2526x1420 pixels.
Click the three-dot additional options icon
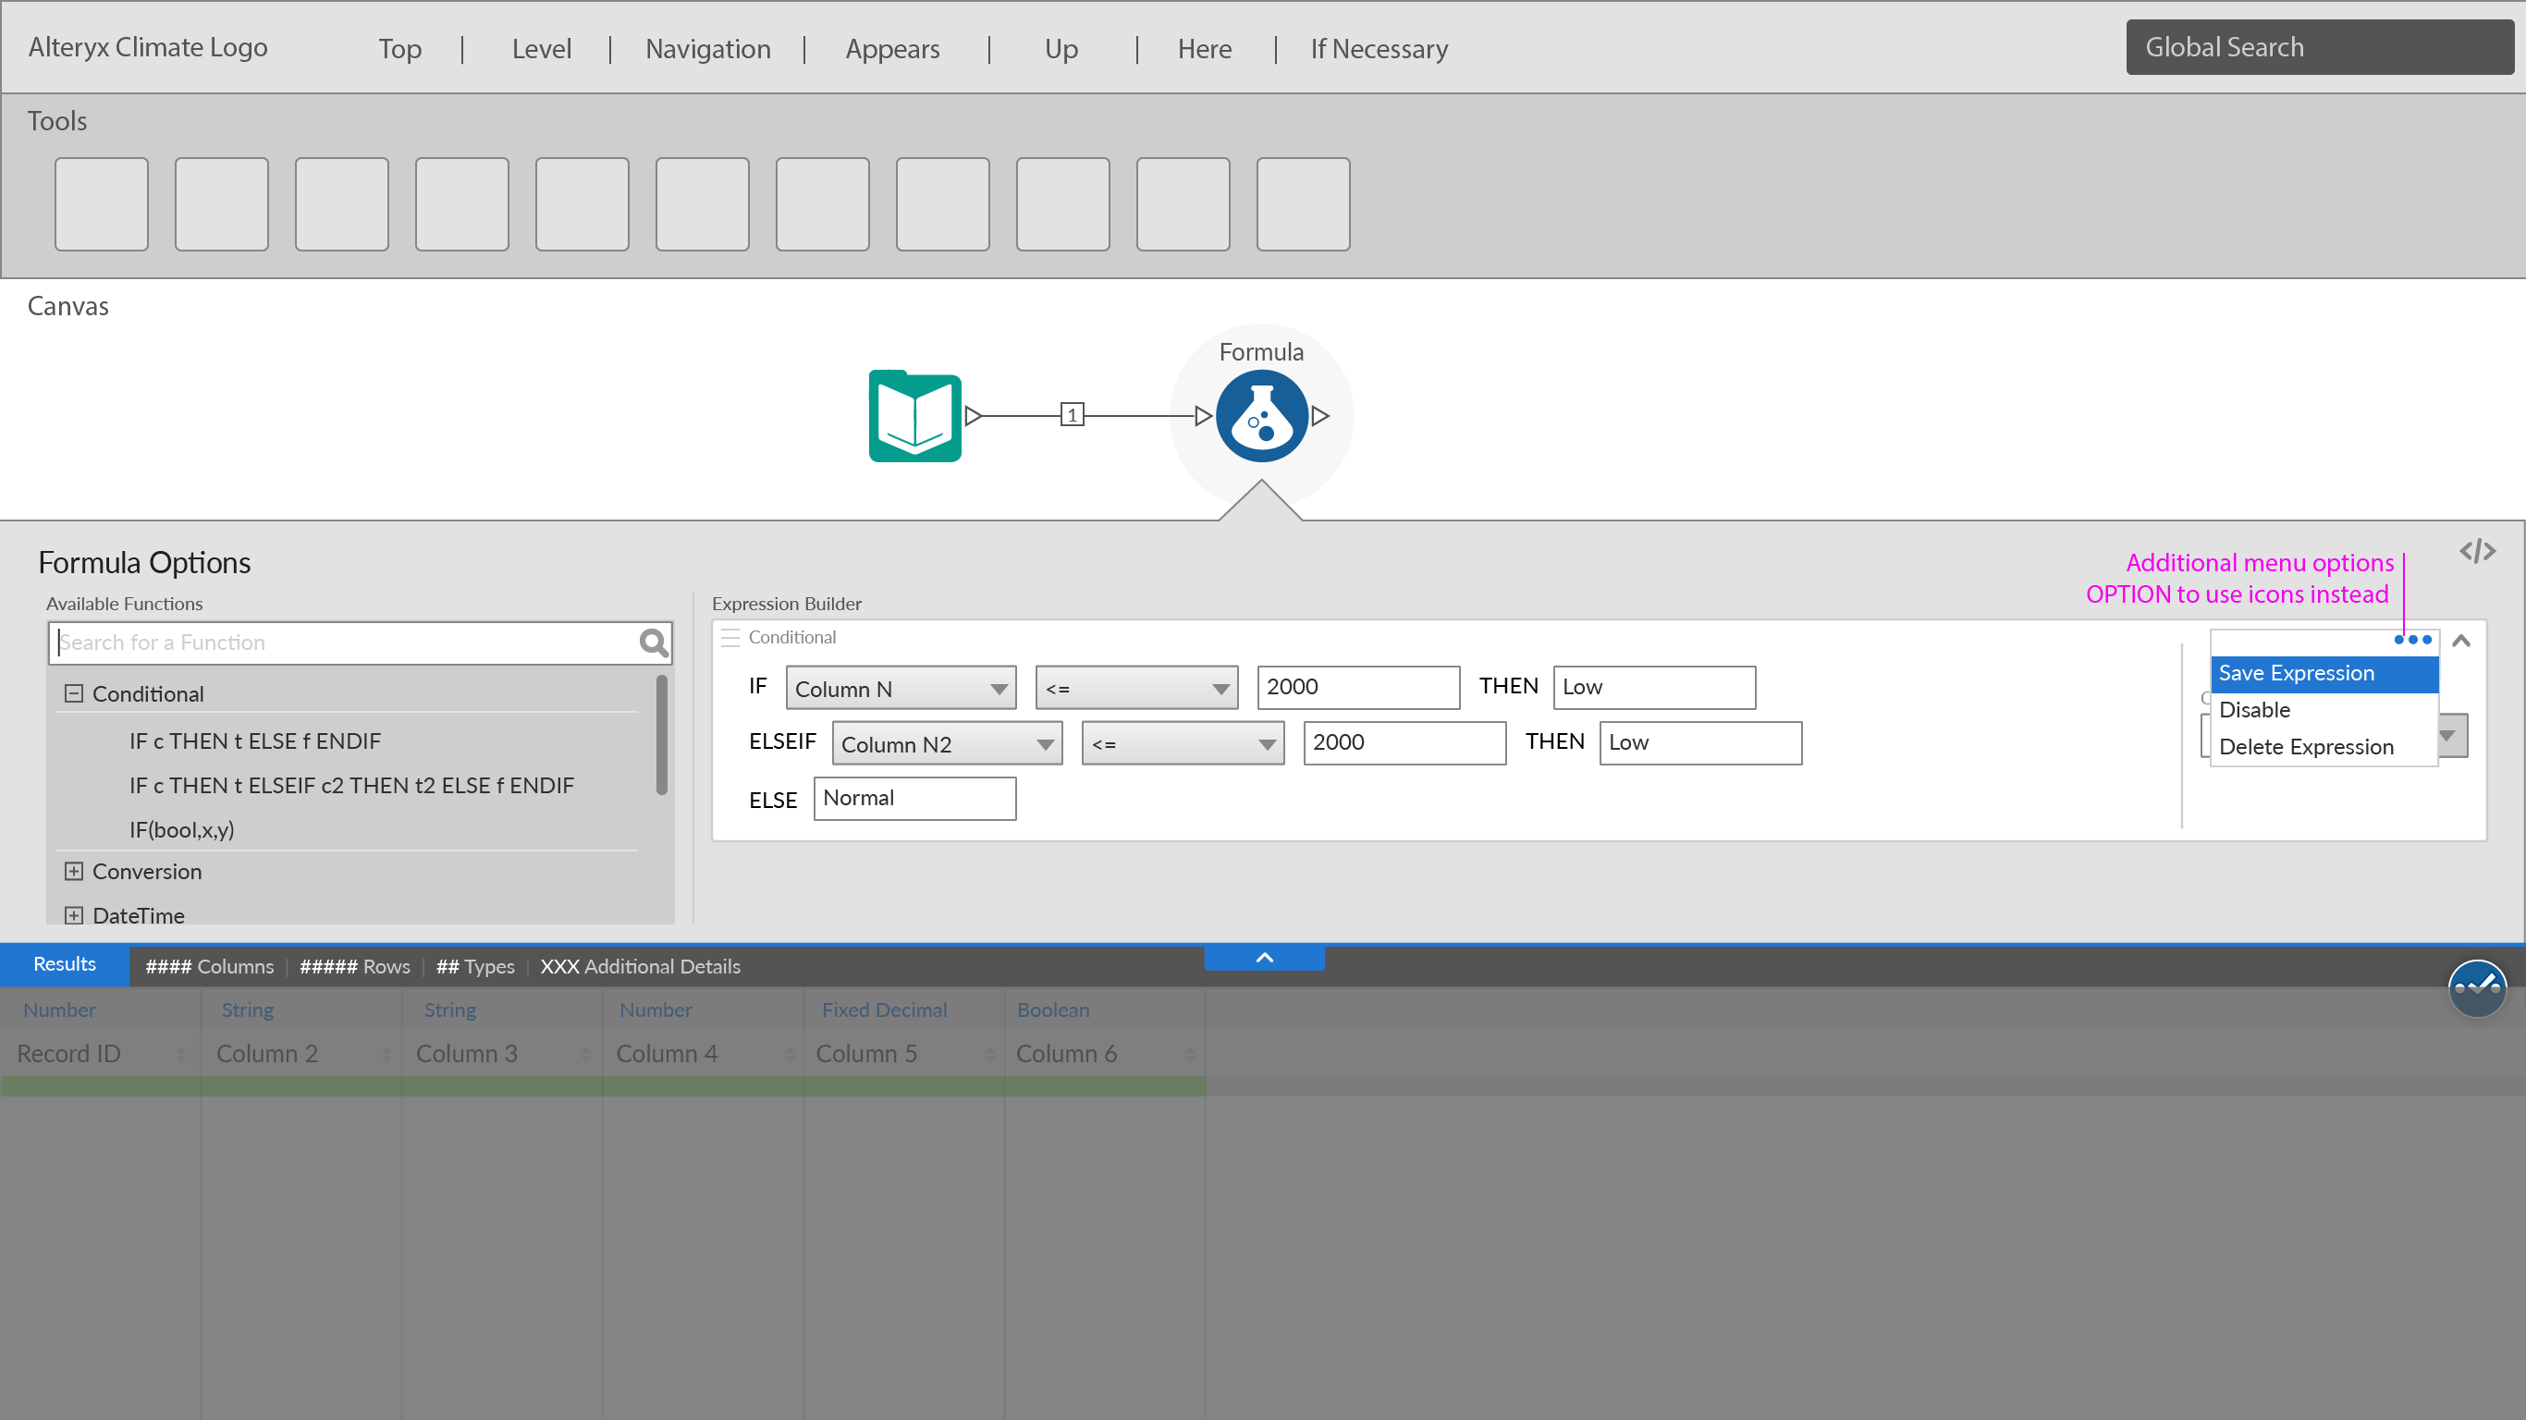pos(2412,640)
